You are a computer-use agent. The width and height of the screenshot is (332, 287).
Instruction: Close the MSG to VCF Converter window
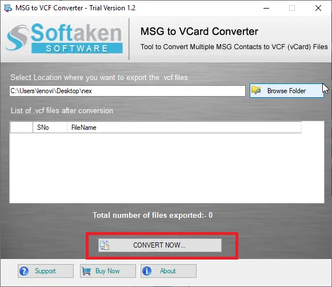coord(318,8)
